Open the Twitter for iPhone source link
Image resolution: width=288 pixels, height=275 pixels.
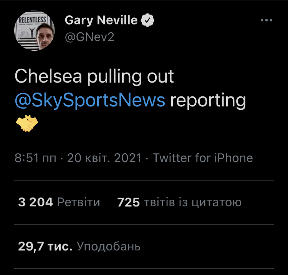(x=203, y=158)
